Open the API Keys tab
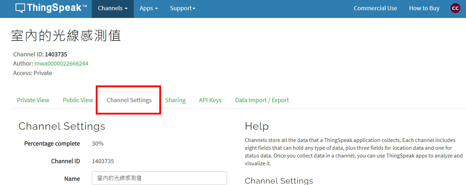The width and height of the screenshot is (466, 185). tap(210, 100)
